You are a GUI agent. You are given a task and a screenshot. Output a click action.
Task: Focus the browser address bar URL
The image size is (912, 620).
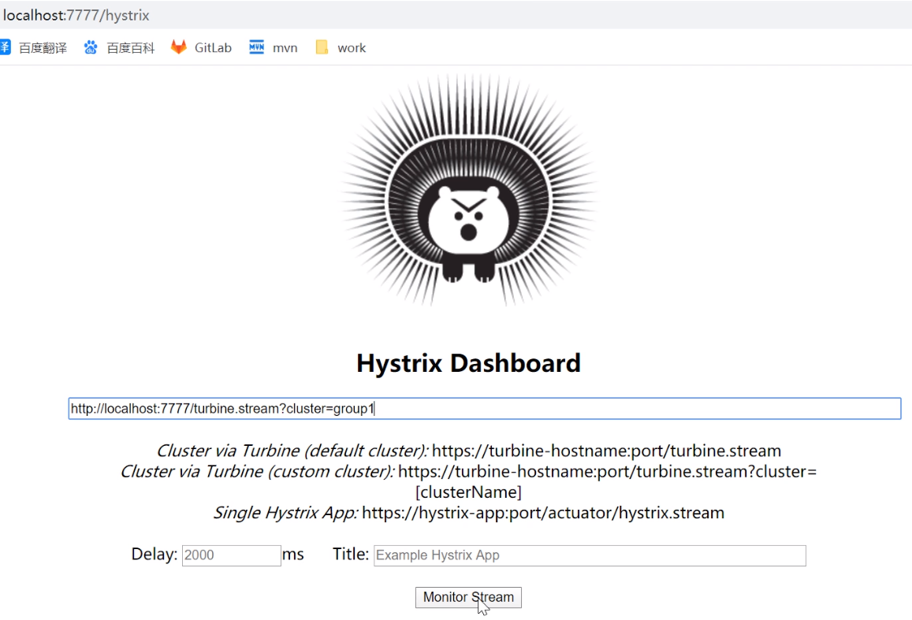tap(76, 16)
